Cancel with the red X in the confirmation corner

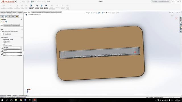pyautogui.click(x=176, y=18)
